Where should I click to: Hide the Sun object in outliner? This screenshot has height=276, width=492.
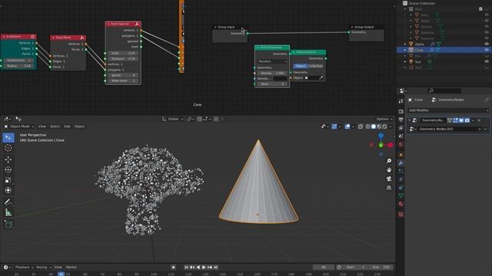[487, 62]
